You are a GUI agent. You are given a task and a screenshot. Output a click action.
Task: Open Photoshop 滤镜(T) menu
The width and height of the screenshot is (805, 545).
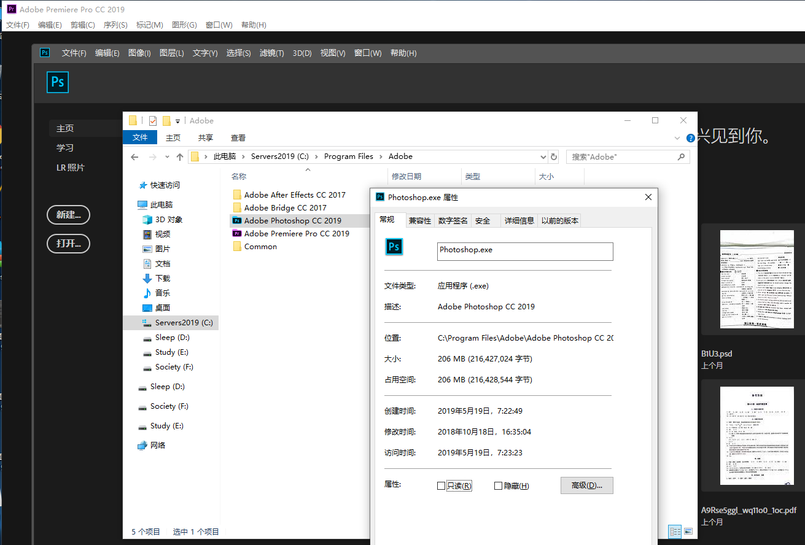pos(271,53)
